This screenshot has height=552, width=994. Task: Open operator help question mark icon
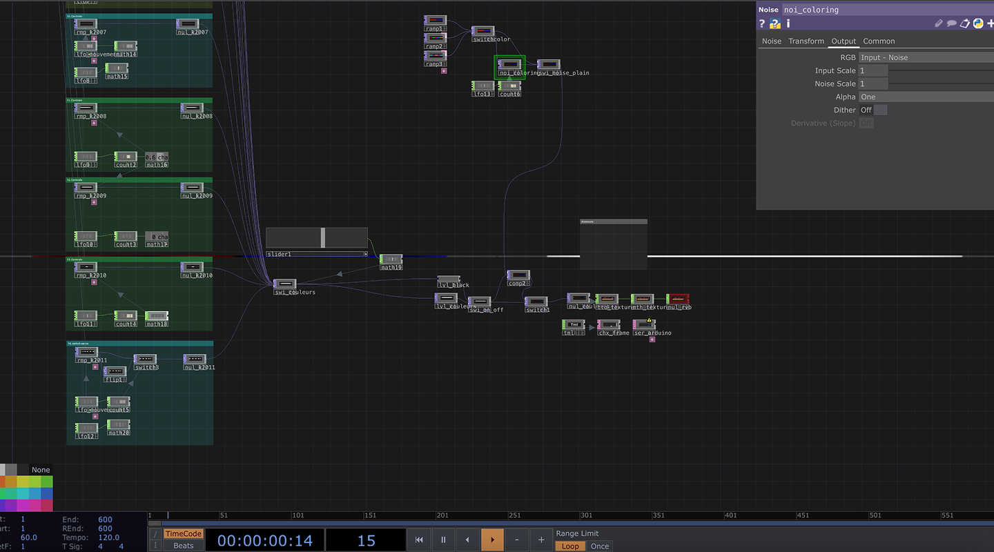(762, 23)
